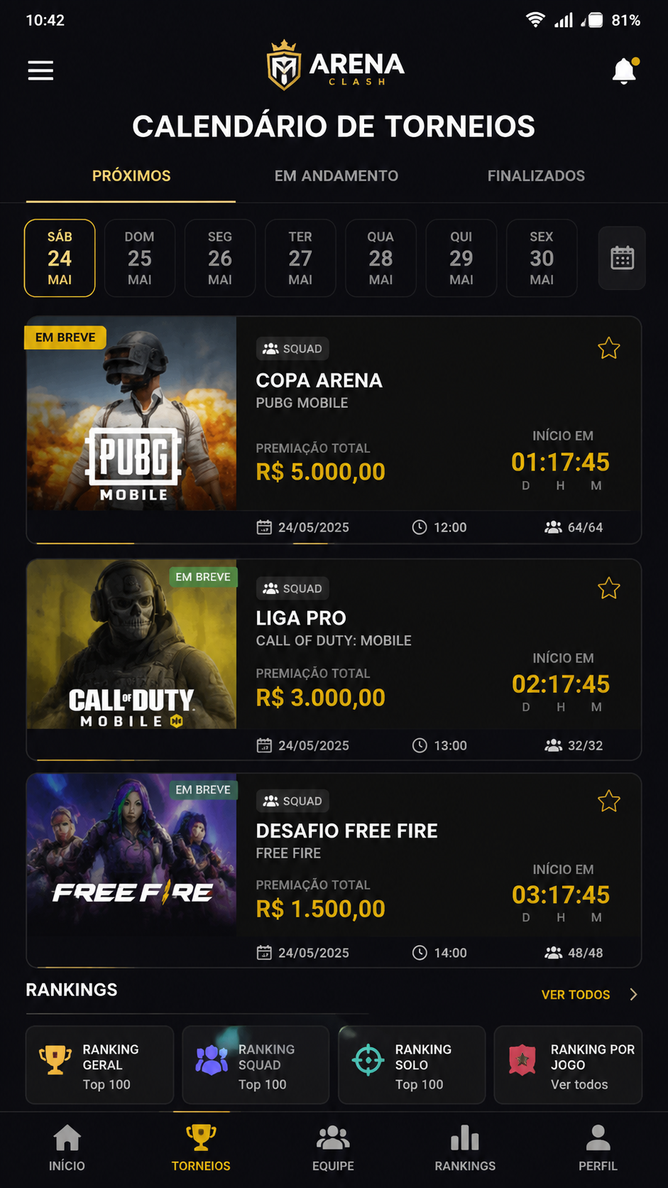This screenshot has width=668, height=1188.
Task: Open Rankings bar chart in bottom nav
Action: [465, 1148]
